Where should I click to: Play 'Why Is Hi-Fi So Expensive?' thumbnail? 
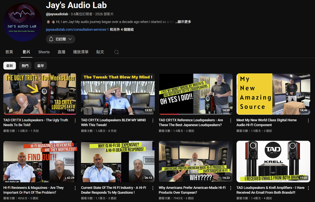118,161
